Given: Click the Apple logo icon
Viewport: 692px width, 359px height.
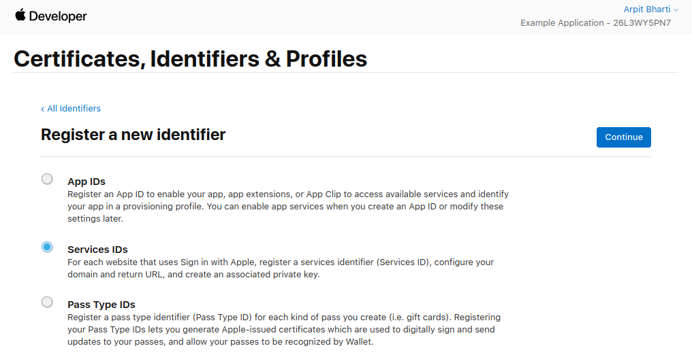Looking at the screenshot, I should point(20,15).
